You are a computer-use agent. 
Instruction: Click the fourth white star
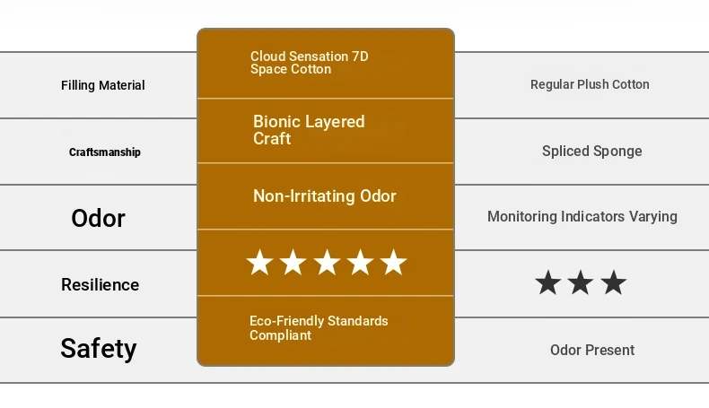[360, 262]
